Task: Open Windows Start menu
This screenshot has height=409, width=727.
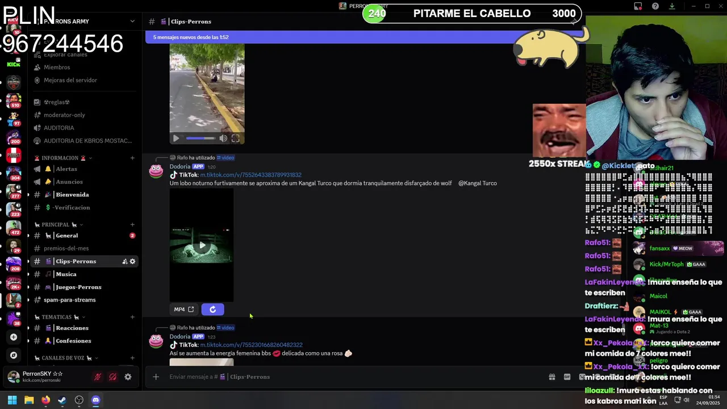Action: tap(12, 400)
